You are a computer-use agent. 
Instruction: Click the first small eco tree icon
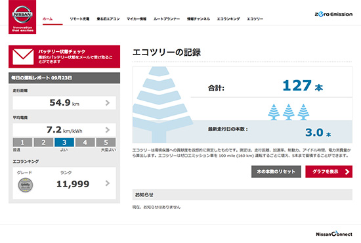pyautogui.click(x=274, y=112)
